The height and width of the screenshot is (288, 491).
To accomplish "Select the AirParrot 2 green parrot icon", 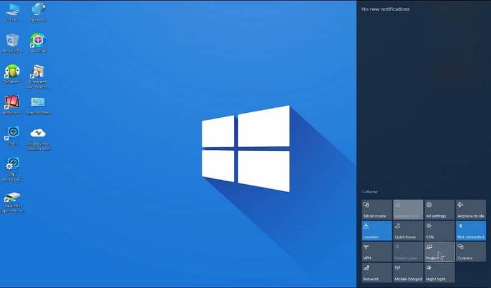I will [x=13, y=74].
